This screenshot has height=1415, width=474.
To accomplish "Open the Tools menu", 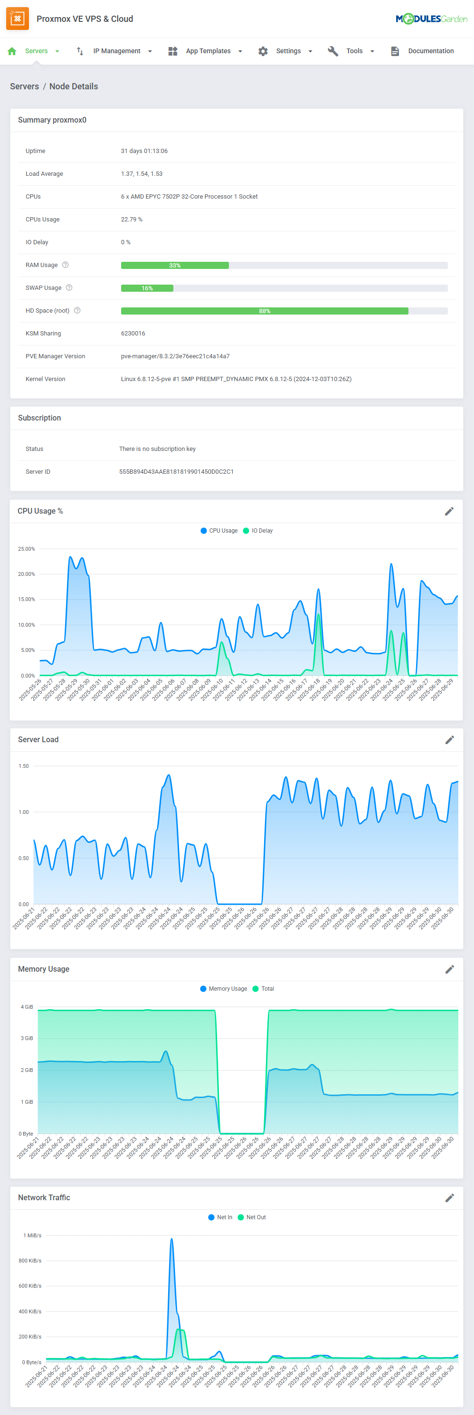I will click(x=351, y=51).
